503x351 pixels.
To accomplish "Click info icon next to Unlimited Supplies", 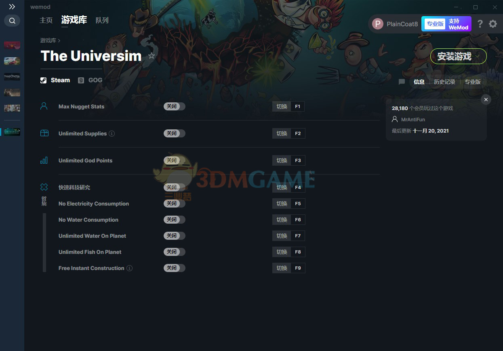I will [x=112, y=133].
